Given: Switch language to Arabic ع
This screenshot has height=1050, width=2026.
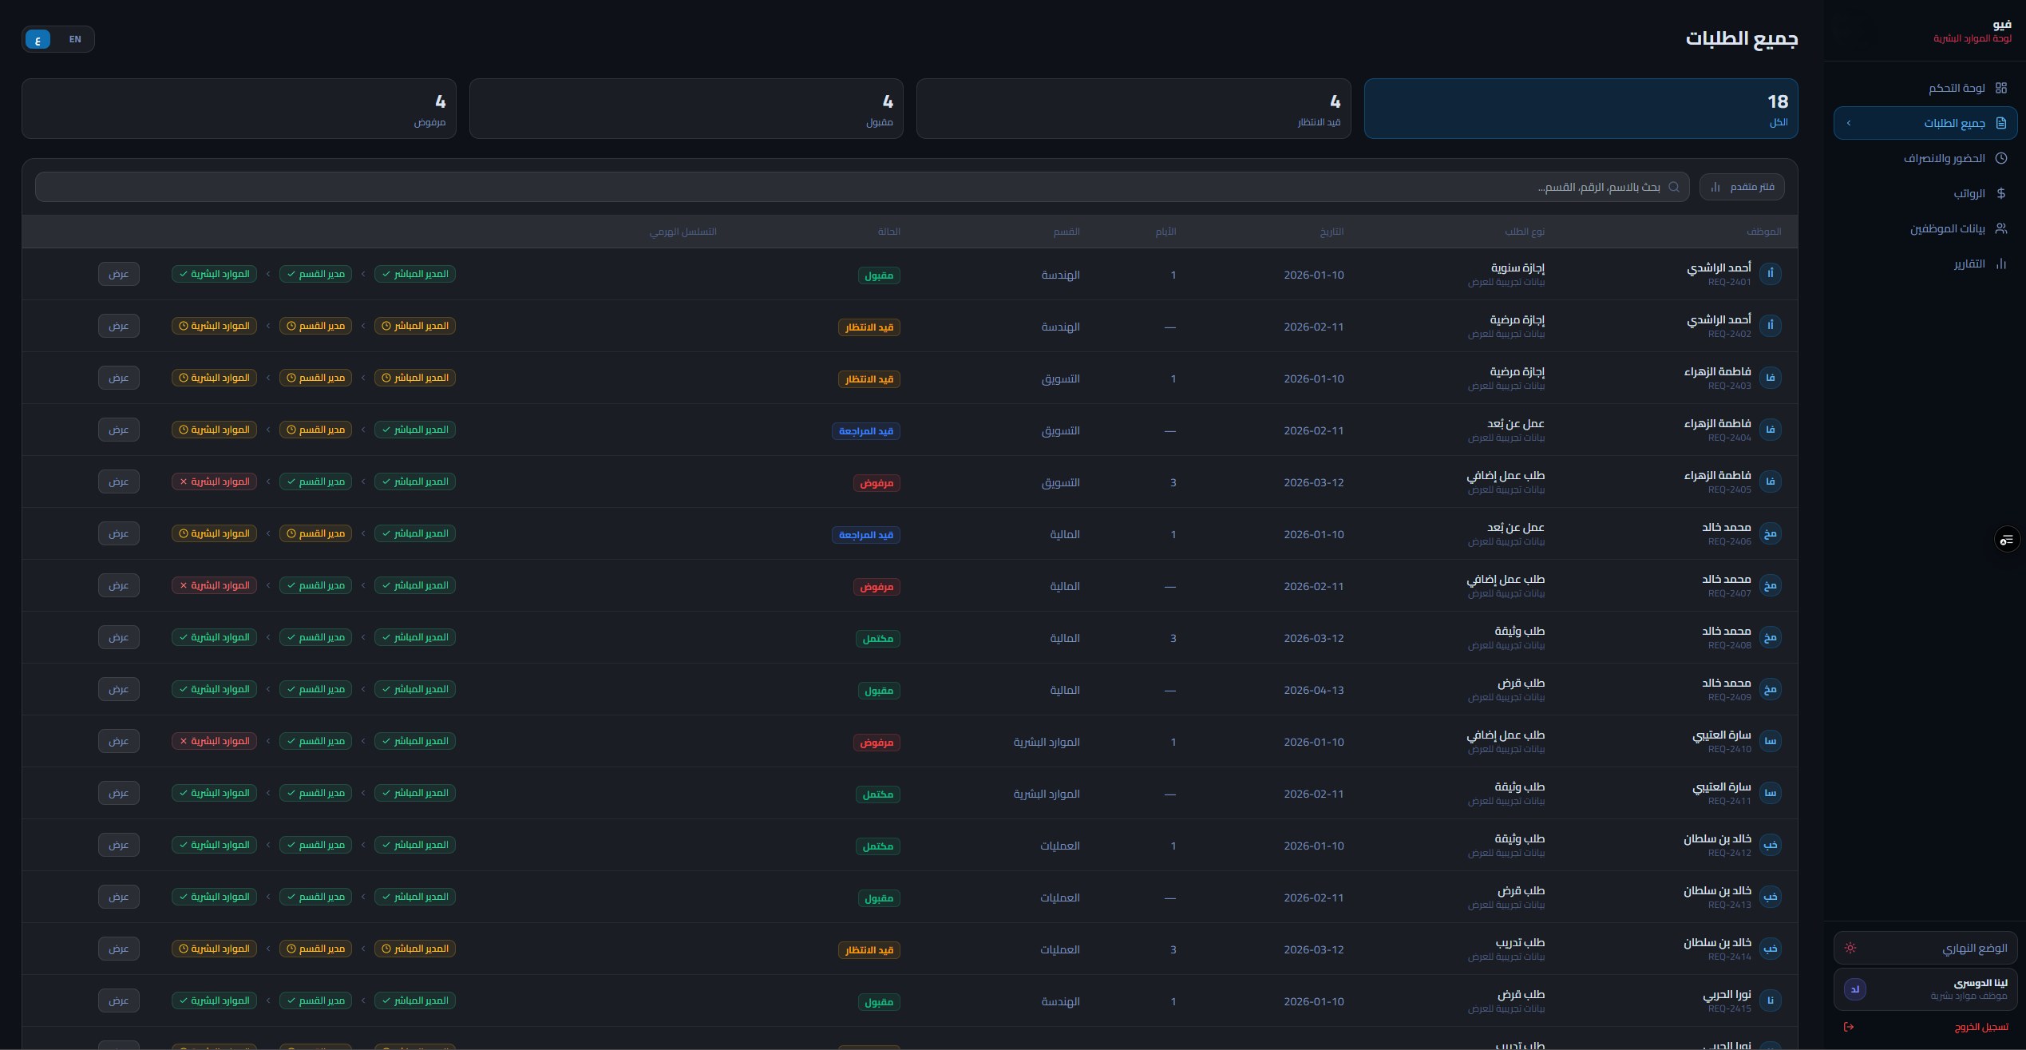Looking at the screenshot, I should [x=38, y=39].
